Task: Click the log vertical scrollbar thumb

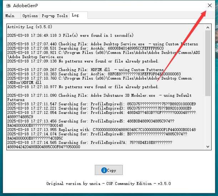Action: pos(208,63)
